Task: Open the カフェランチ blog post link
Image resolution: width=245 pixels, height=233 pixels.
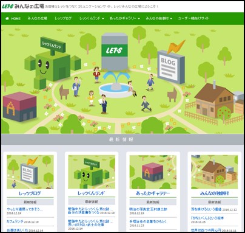Action: click(x=15, y=221)
